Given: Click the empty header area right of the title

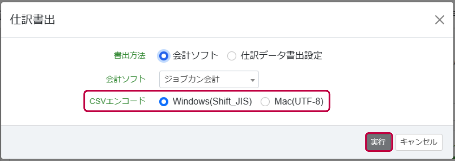Looking at the screenshot, I should click(244, 20).
